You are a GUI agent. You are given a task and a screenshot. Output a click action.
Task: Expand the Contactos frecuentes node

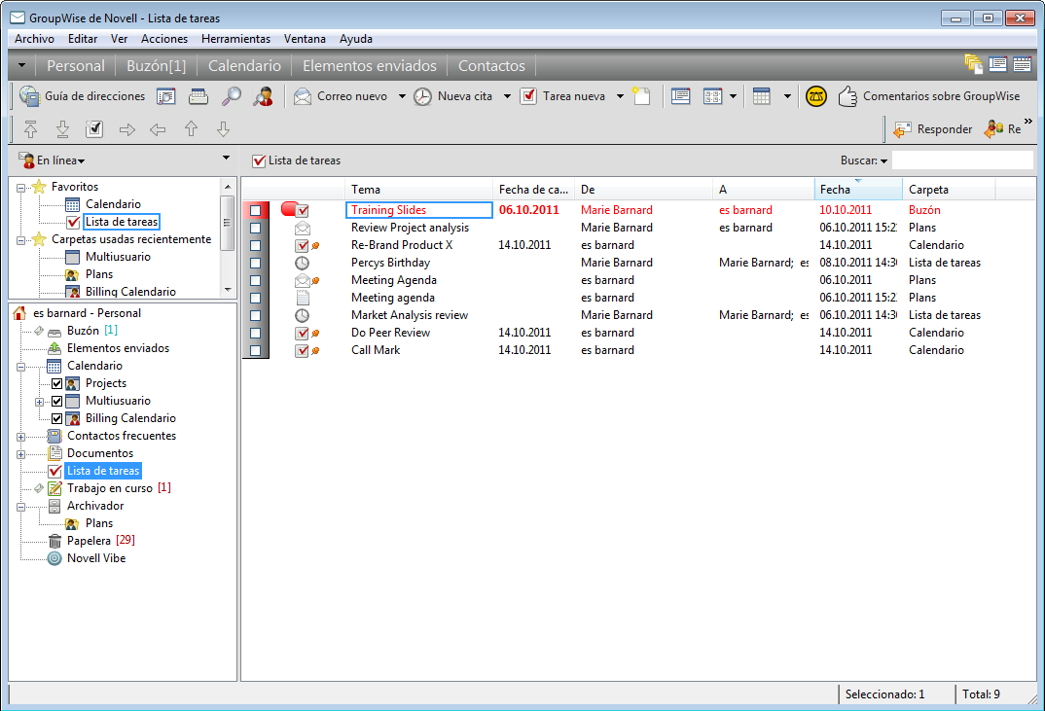(20, 437)
